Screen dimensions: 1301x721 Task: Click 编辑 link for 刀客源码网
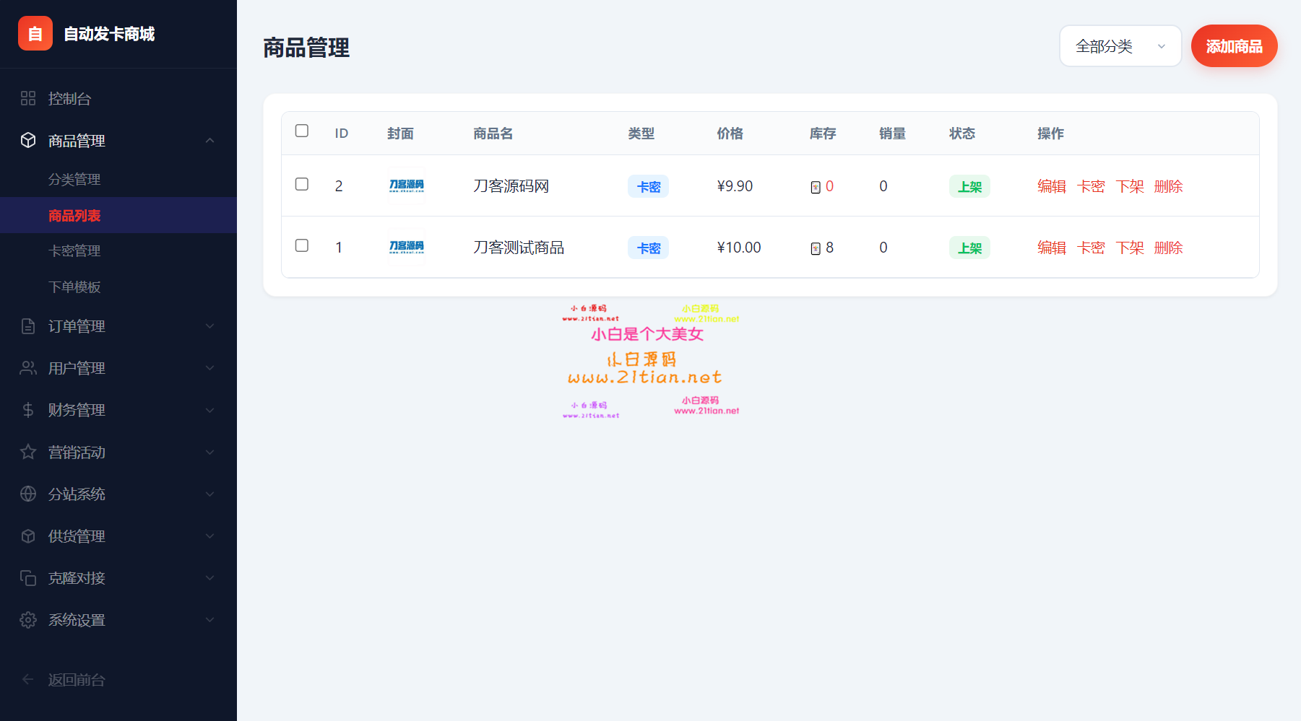pyautogui.click(x=1051, y=186)
